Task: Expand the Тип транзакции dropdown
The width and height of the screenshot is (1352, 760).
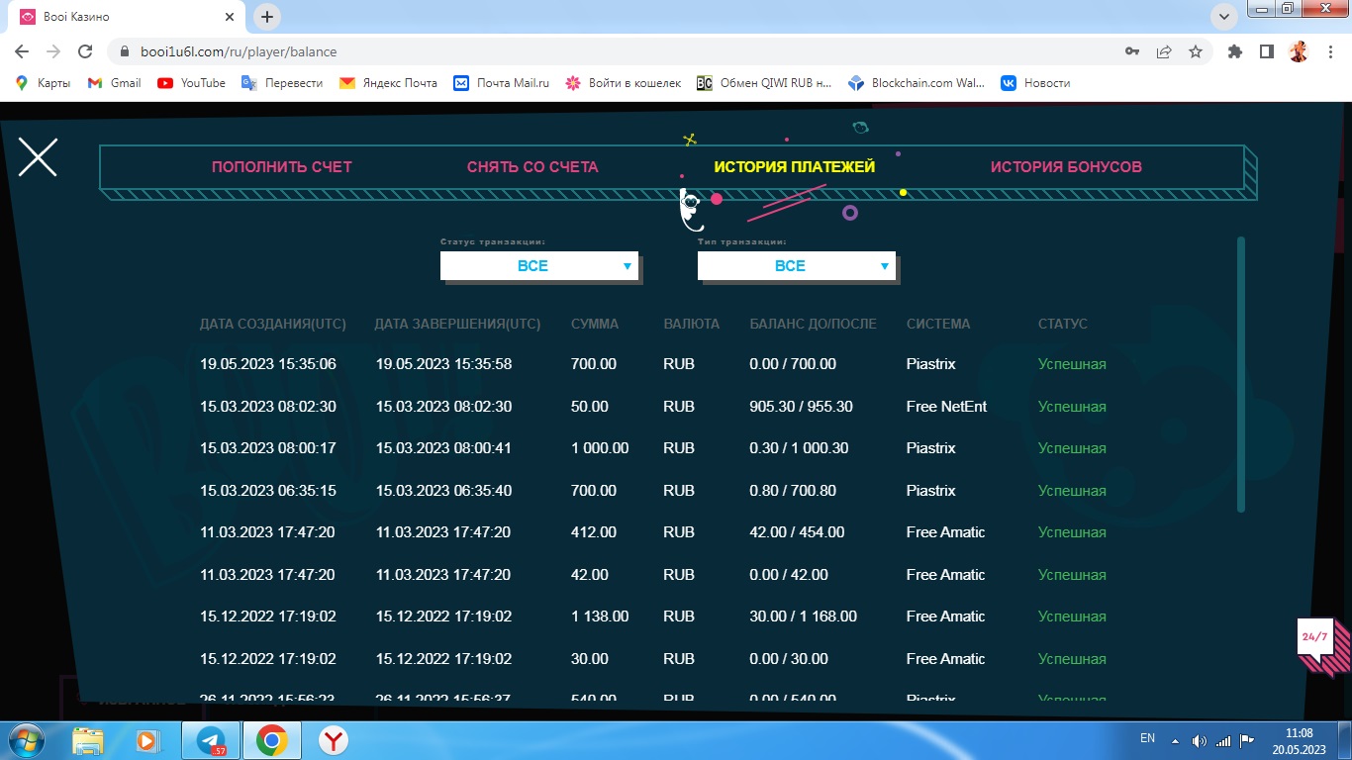Action: click(797, 266)
